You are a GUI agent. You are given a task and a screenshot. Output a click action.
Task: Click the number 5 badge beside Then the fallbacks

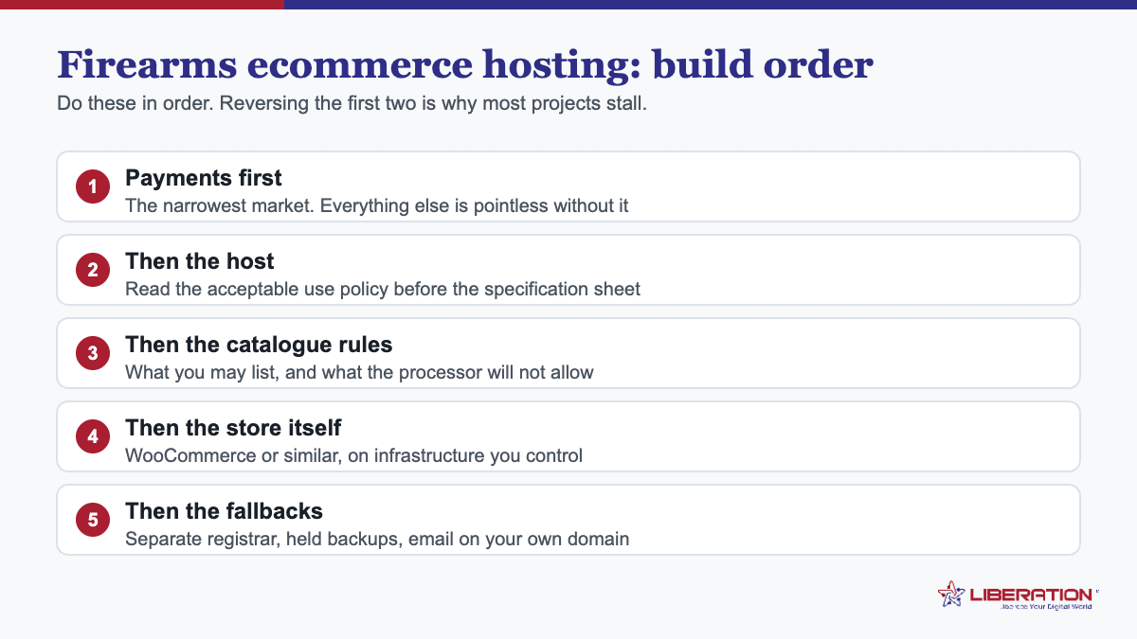93,520
